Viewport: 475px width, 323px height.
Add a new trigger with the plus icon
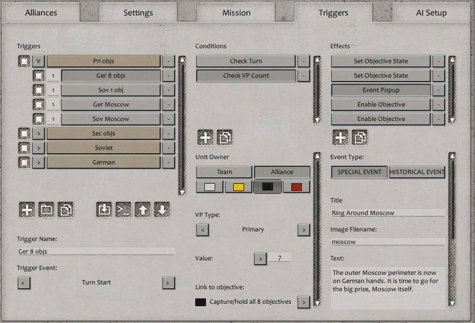coord(27,210)
